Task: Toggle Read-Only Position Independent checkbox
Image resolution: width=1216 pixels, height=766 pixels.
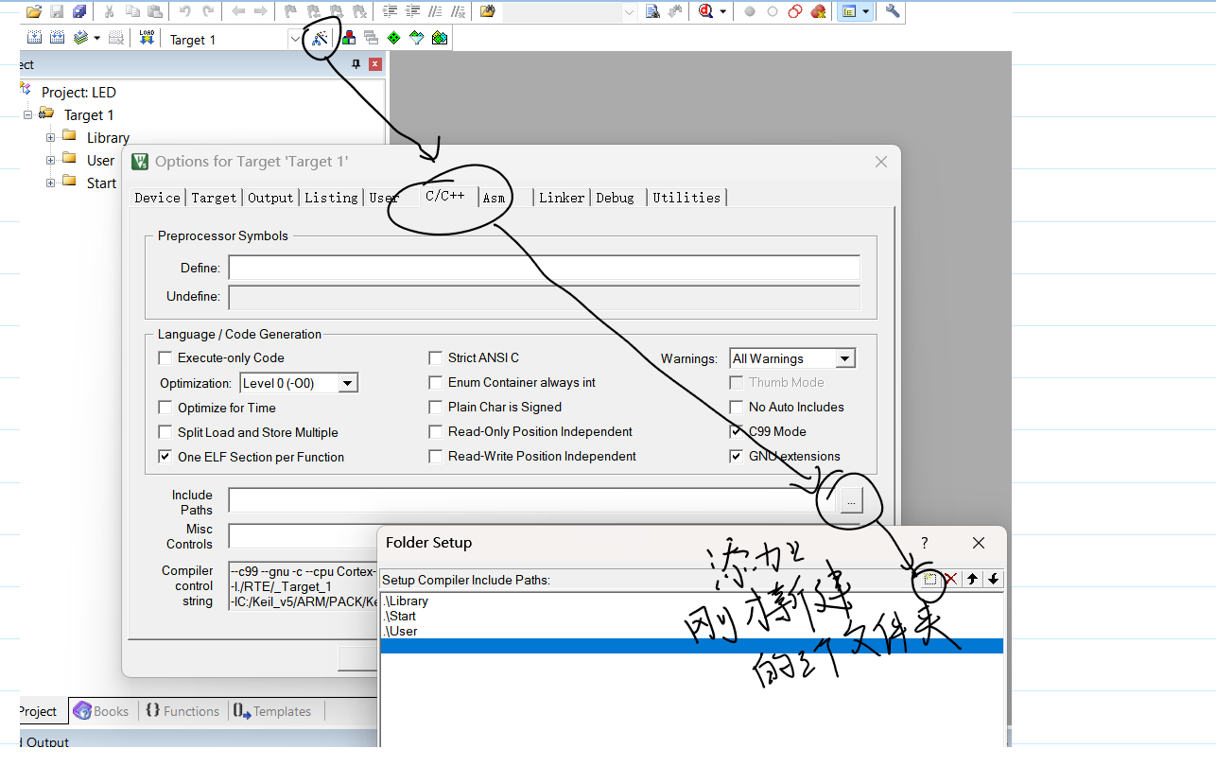Action: coord(436,432)
